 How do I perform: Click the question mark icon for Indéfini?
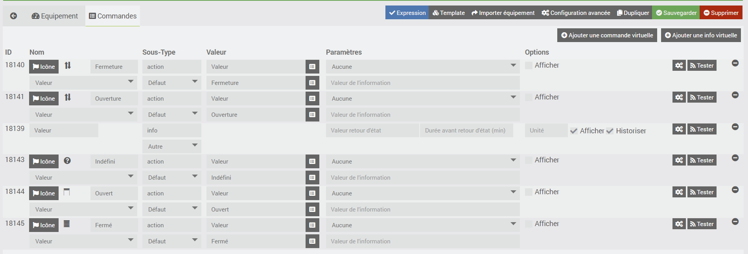click(x=67, y=161)
